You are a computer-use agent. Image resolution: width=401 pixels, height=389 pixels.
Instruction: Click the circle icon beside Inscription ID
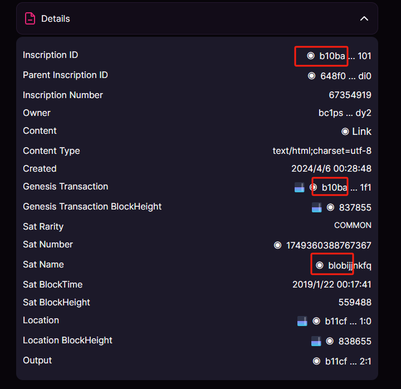coord(311,56)
